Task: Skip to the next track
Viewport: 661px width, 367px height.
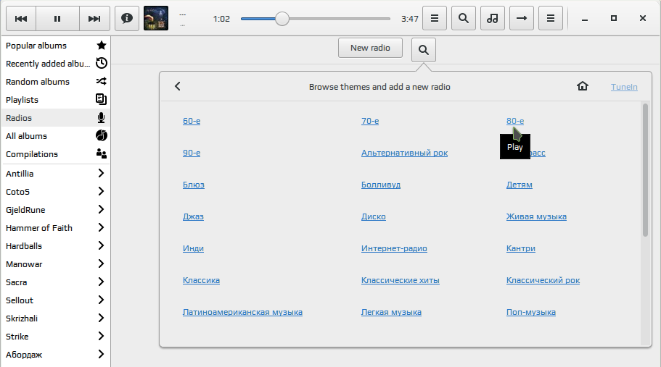Action: coord(94,19)
